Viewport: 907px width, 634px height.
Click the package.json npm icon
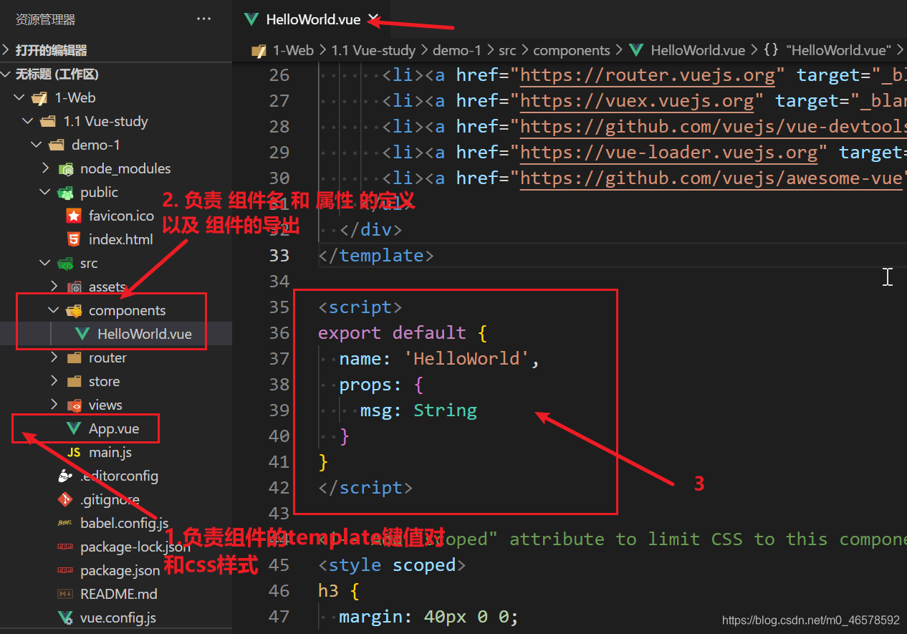click(x=65, y=570)
